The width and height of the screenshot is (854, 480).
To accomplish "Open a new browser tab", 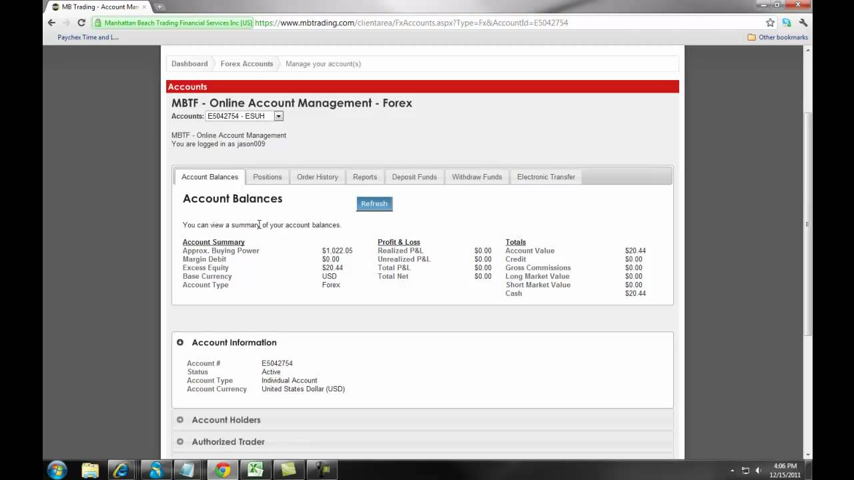I will [x=159, y=7].
